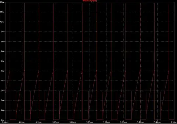Screen dimensions: 177x124
Task: Click the 5.15ms label on the time axis
Action: tap(56, 122)
